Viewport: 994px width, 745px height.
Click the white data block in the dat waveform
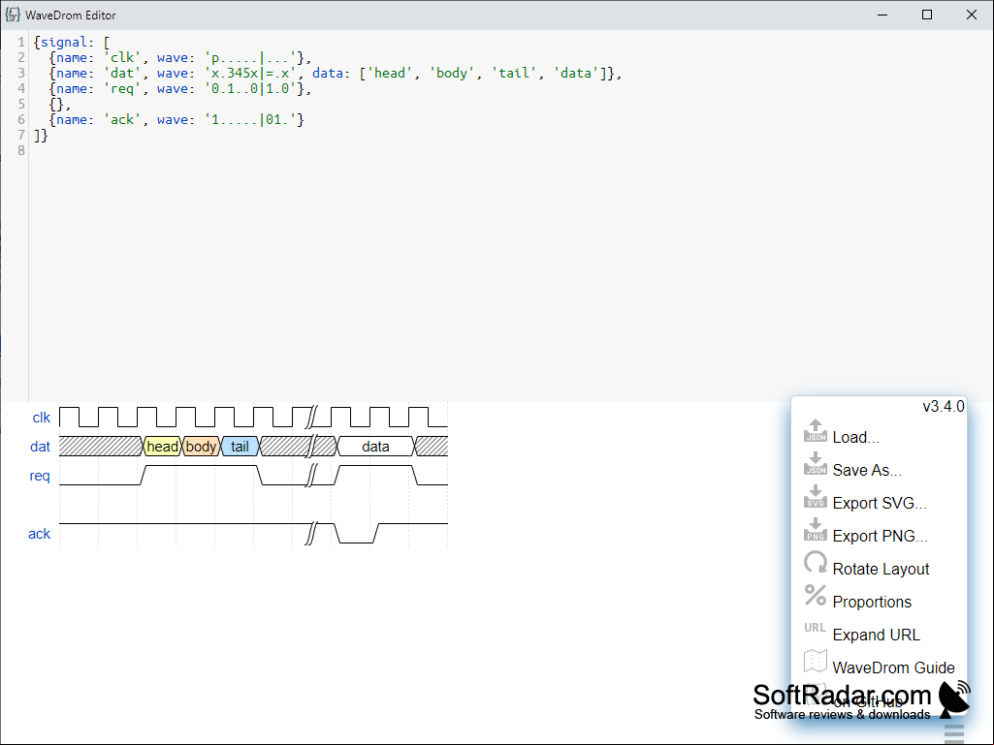376,447
